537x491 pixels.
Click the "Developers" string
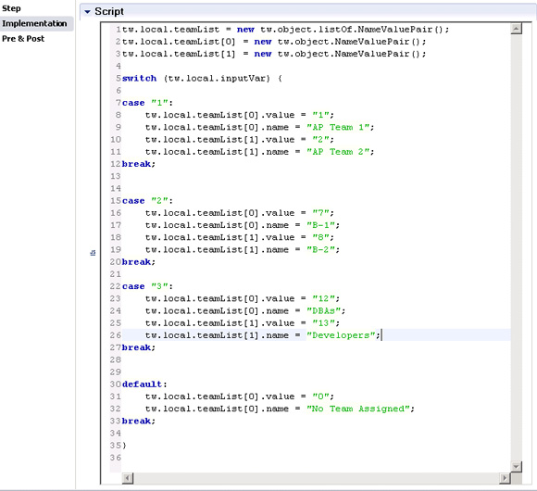point(341,335)
